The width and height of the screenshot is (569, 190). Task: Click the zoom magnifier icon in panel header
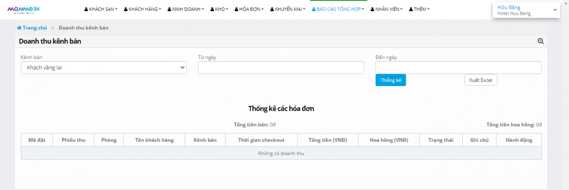pos(541,42)
